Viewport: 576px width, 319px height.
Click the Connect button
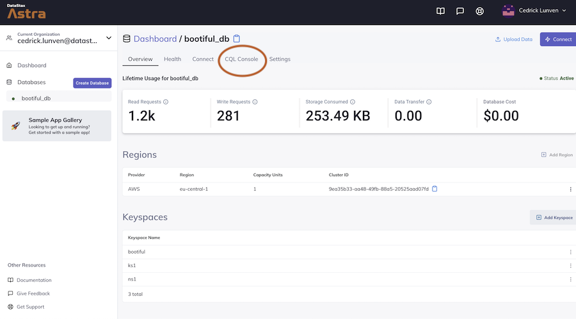pos(558,39)
